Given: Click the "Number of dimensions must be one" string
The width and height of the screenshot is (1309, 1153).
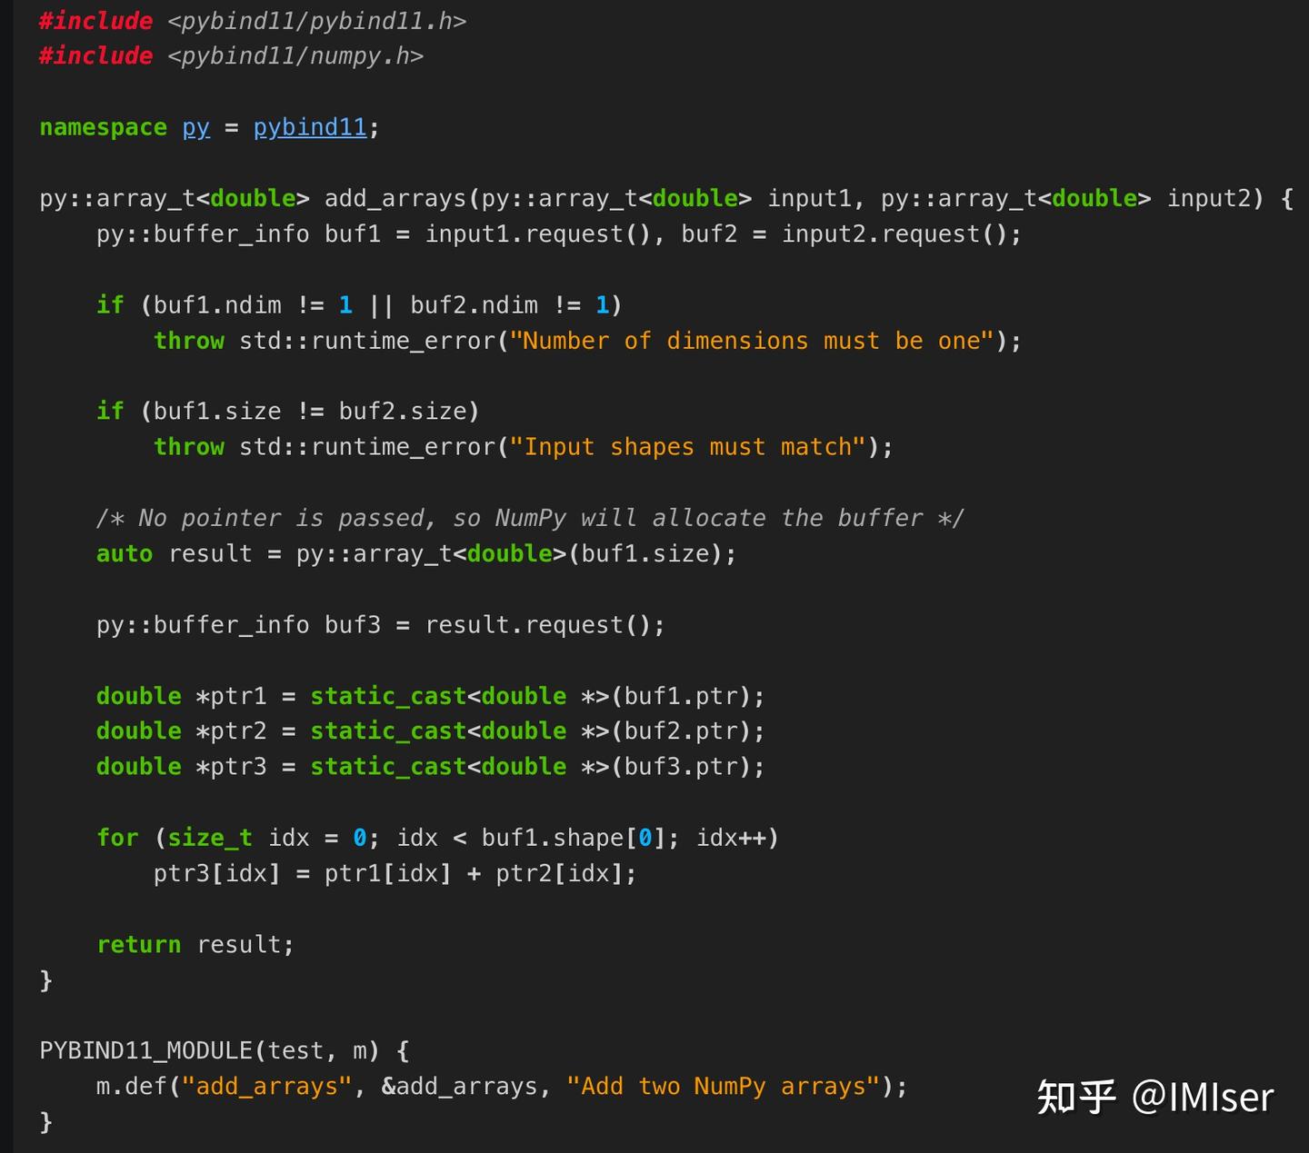Looking at the screenshot, I should (x=751, y=341).
